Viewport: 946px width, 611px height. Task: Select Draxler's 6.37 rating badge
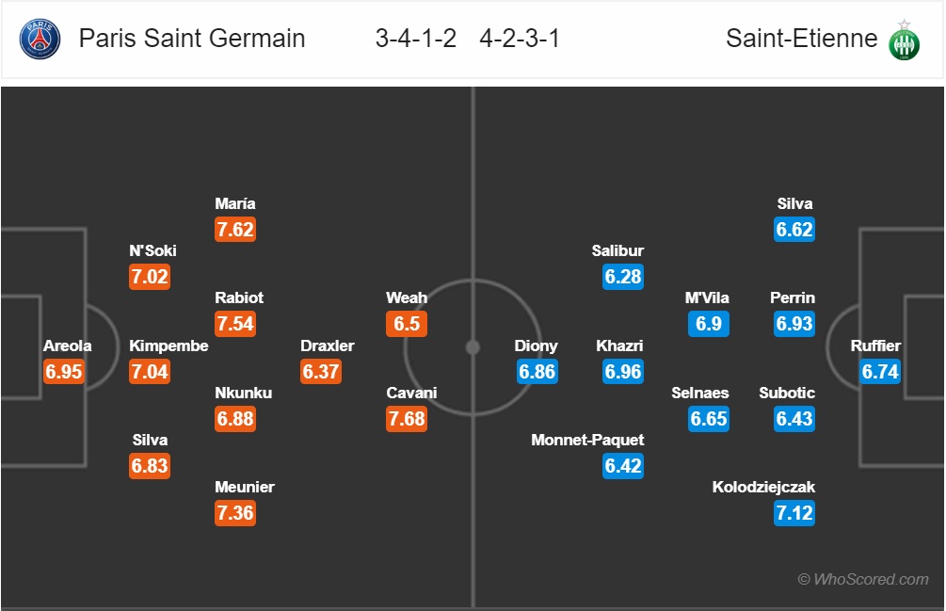[x=321, y=372]
